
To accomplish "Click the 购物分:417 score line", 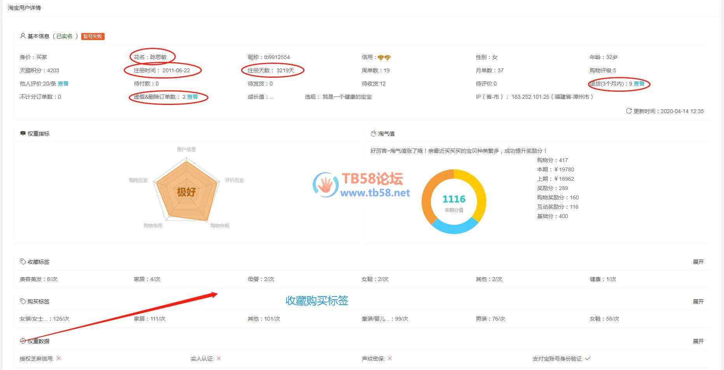I will click(553, 160).
